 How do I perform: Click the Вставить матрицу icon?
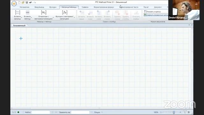click(18, 12)
